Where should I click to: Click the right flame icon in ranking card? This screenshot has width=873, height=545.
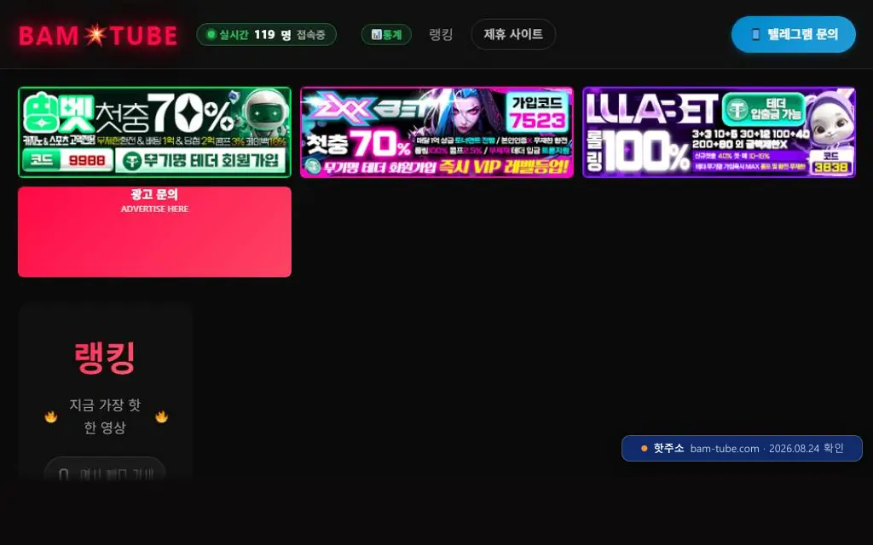pos(162,416)
